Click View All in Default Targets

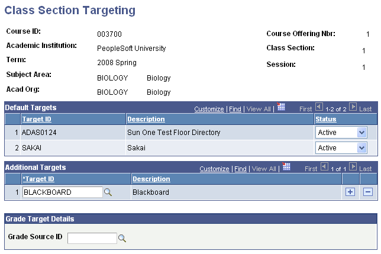tap(259, 109)
